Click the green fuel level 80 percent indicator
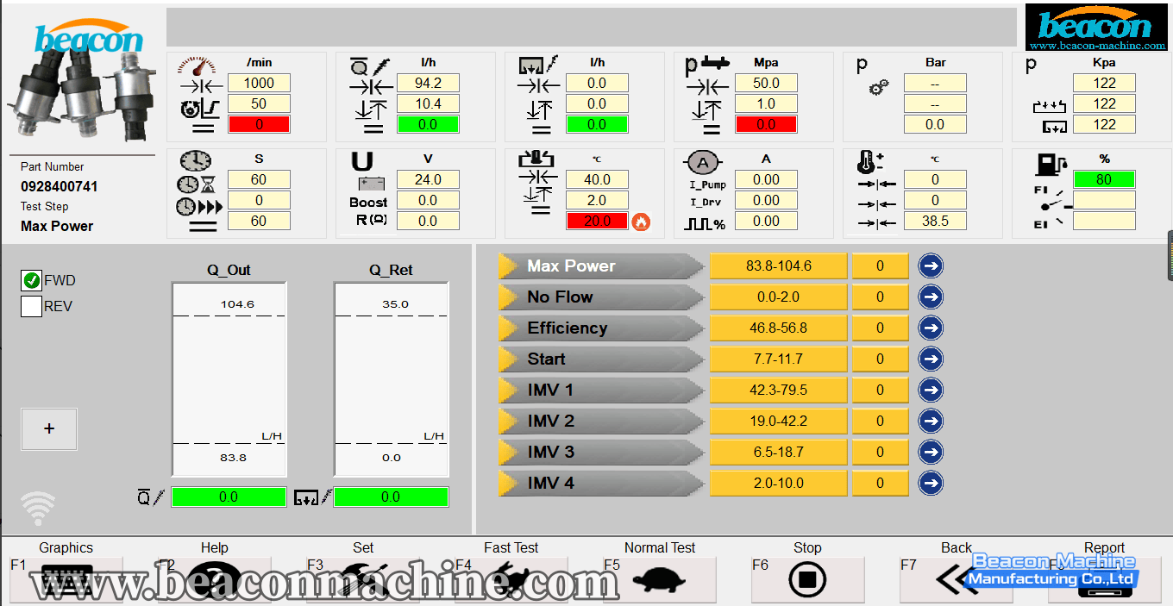 pyautogui.click(x=1103, y=179)
